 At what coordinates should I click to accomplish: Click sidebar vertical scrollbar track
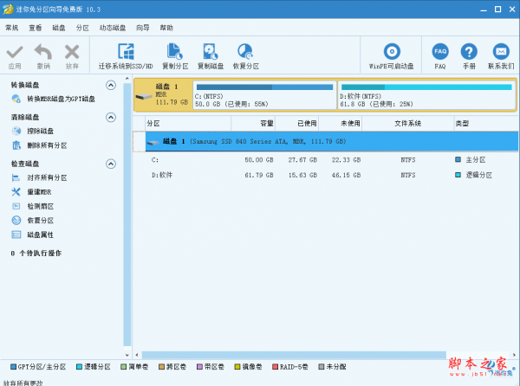pos(127,216)
